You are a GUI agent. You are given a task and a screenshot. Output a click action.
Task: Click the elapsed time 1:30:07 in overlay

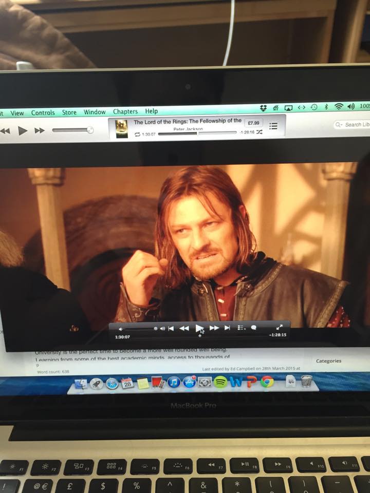point(122,337)
